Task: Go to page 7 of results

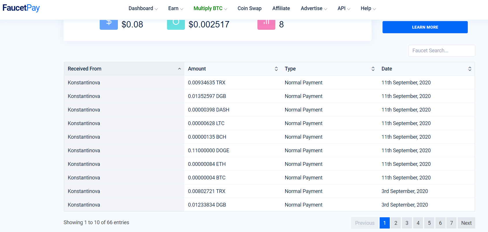Action: tap(452, 223)
